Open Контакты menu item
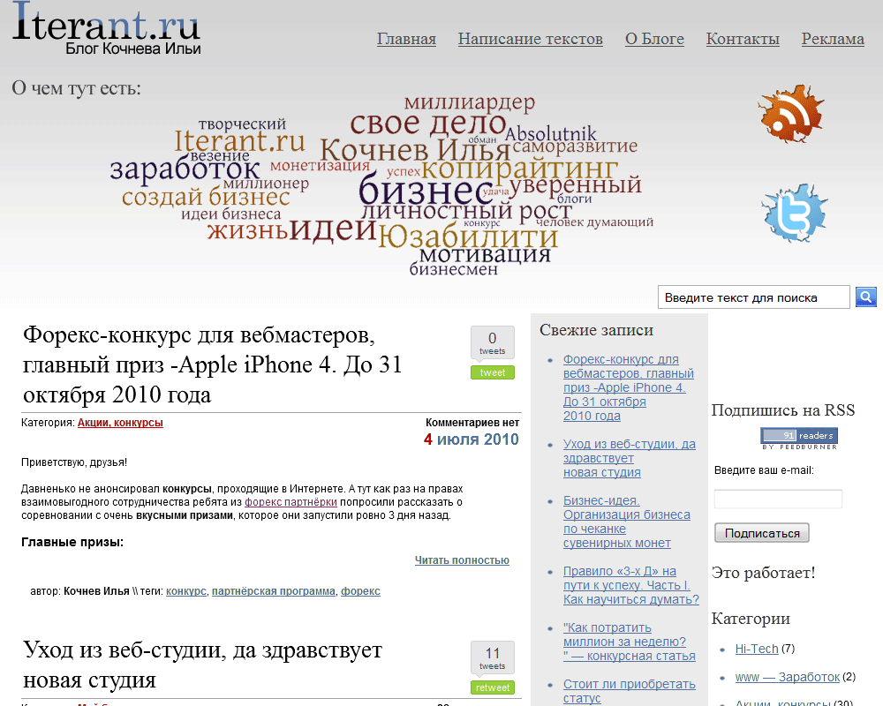This screenshot has height=706, width=883. 743,39
